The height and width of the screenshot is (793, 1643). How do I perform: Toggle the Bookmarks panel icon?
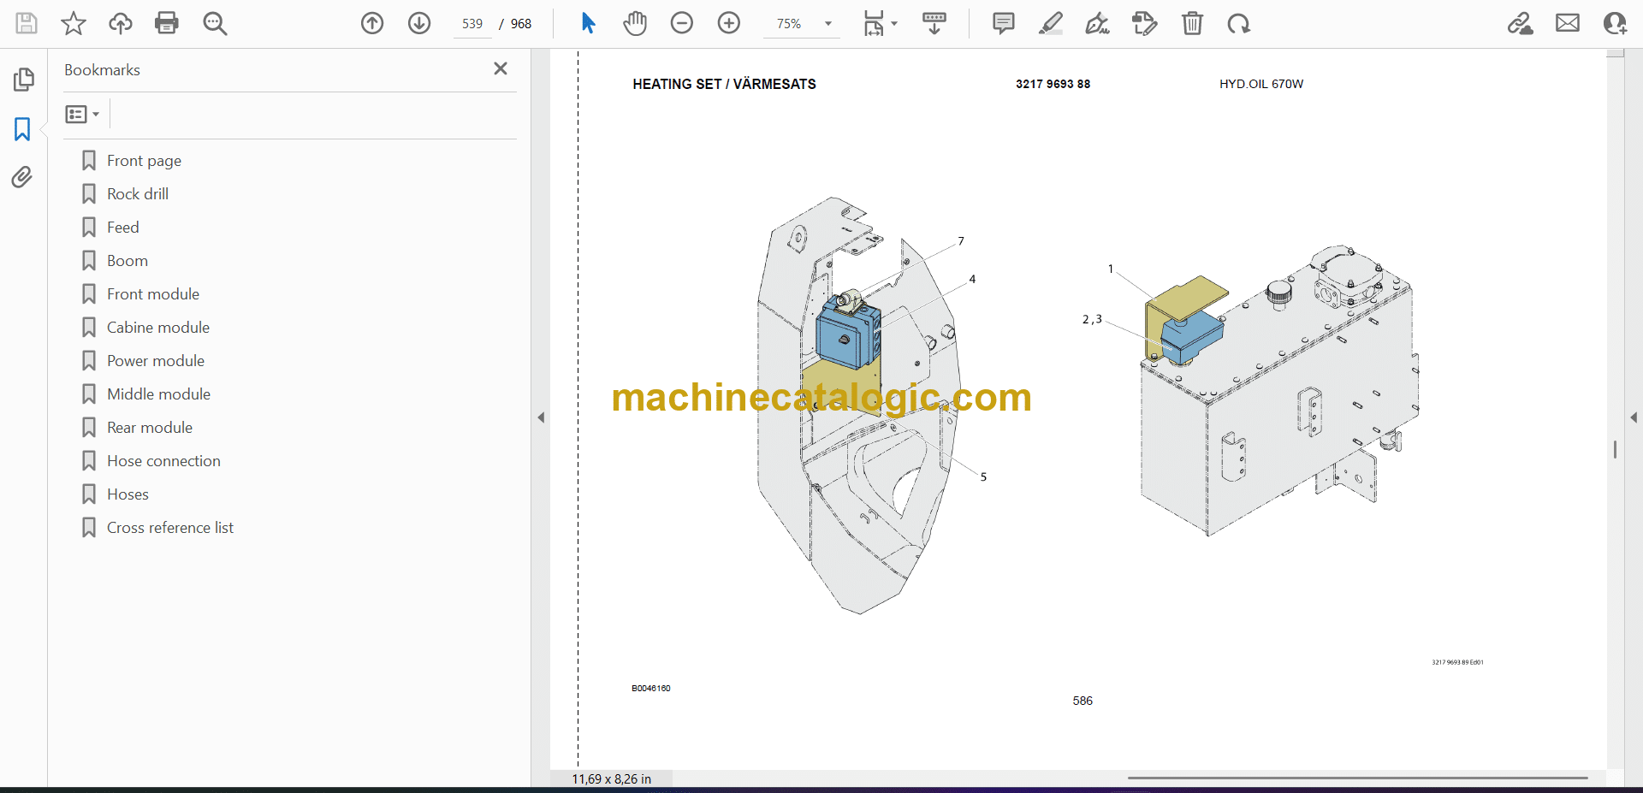point(22,129)
